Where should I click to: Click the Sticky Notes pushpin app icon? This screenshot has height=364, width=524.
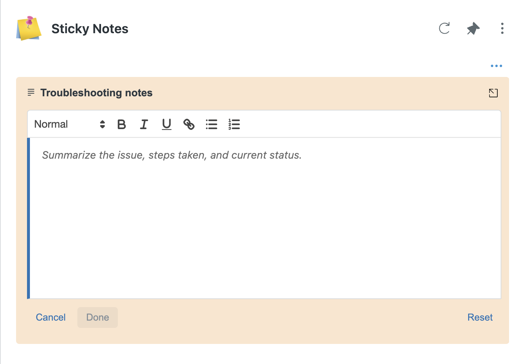29,28
